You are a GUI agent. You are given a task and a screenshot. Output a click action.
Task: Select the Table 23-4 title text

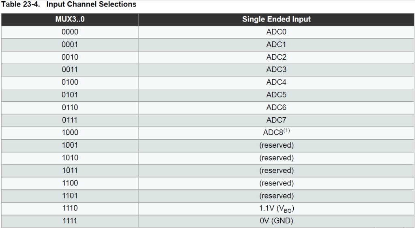pyautogui.click(x=68, y=4)
